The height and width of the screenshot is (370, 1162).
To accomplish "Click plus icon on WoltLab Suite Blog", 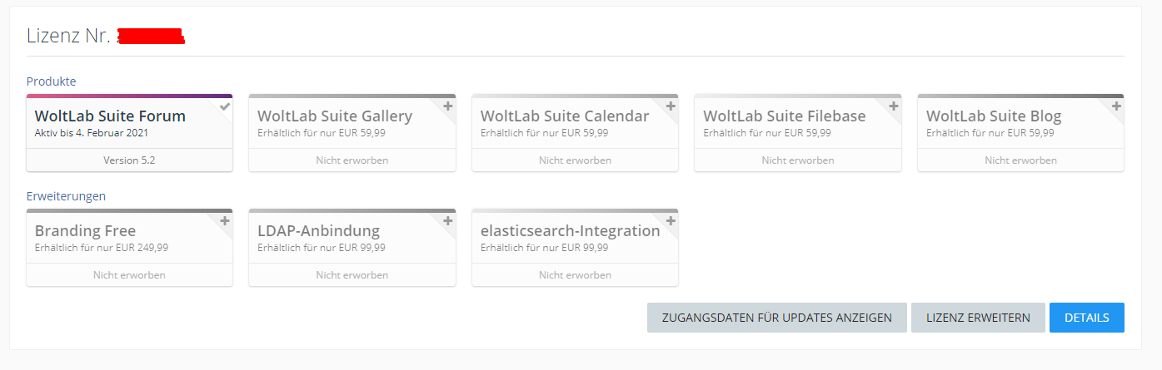I will [x=1116, y=106].
